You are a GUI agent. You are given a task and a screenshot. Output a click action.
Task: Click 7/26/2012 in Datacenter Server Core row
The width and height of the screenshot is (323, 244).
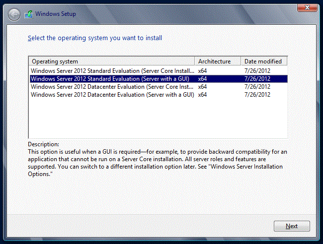(257, 87)
